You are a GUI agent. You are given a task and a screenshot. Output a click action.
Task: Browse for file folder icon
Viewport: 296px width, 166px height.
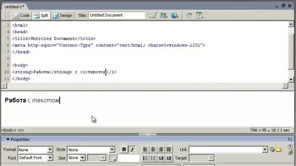[x=278, y=149]
